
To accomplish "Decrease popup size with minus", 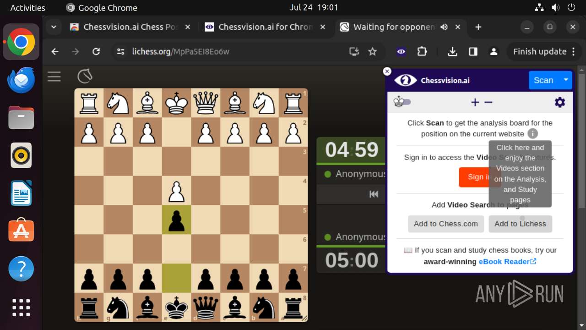I will click(x=488, y=102).
